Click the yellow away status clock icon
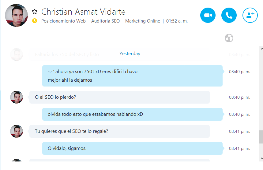This screenshot has height=170, width=263. point(35,21)
